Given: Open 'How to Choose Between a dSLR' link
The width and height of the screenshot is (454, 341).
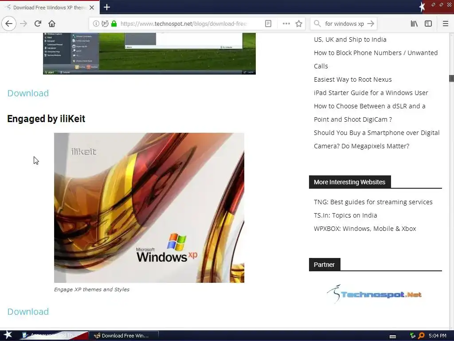Looking at the screenshot, I should [369, 112].
